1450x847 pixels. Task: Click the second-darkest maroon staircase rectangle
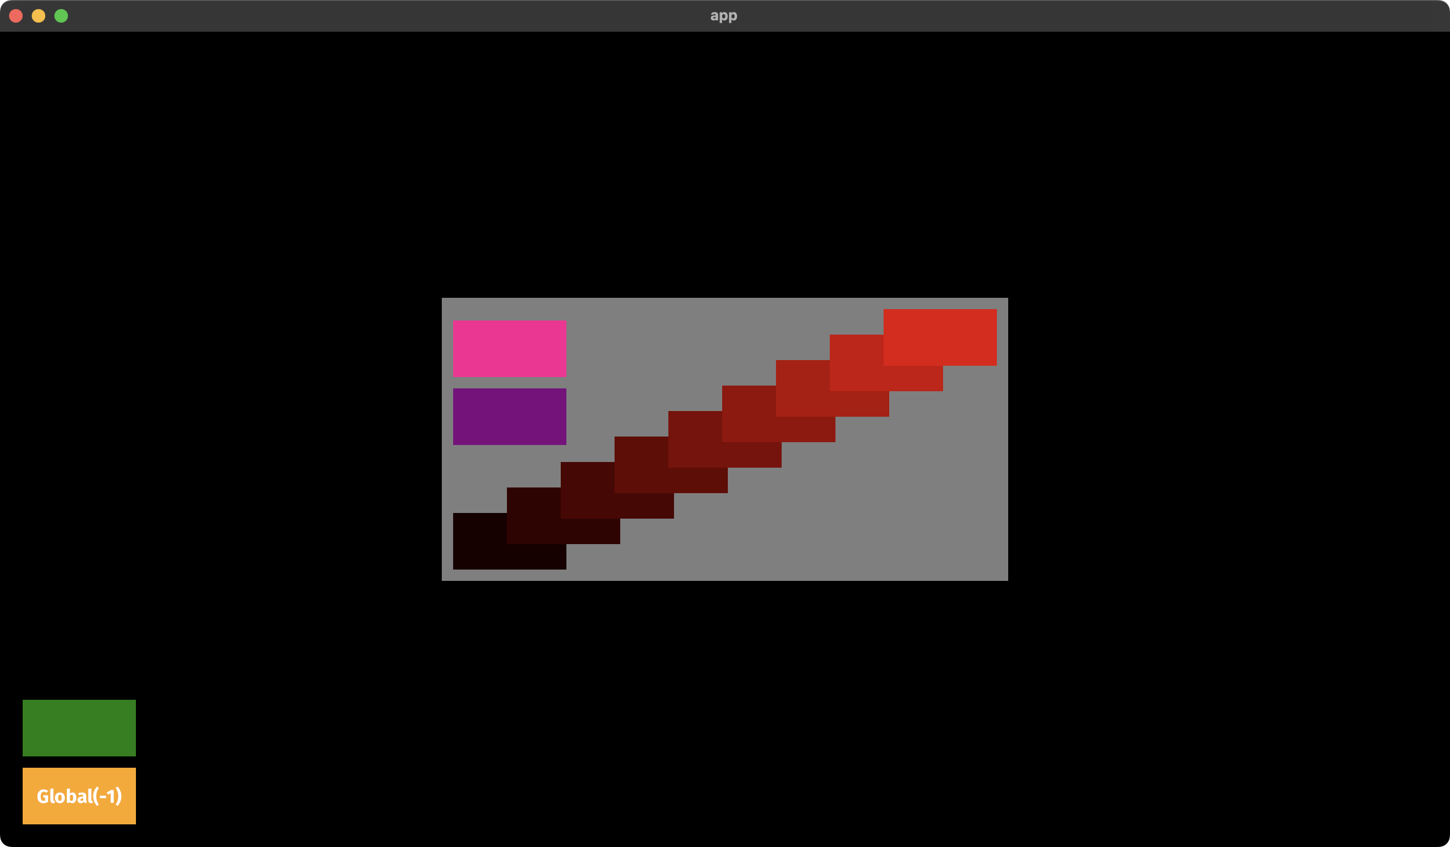pyautogui.click(x=533, y=516)
